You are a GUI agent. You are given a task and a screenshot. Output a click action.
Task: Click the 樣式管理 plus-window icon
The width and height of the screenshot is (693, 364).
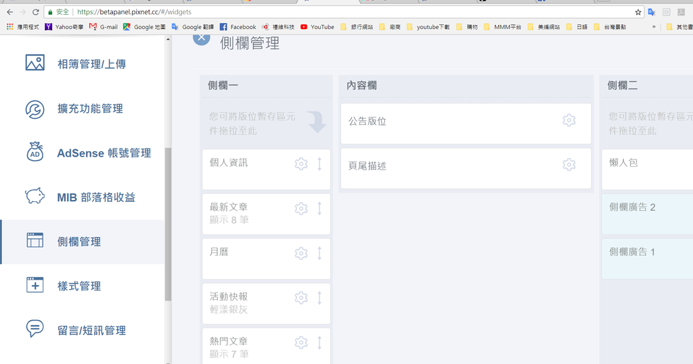point(35,285)
